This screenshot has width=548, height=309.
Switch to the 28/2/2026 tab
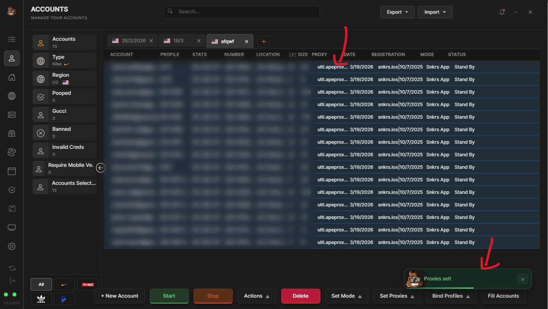point(129,41)
